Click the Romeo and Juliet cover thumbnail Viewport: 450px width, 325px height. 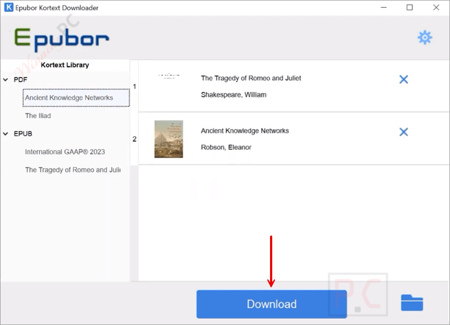pos(169,76)
